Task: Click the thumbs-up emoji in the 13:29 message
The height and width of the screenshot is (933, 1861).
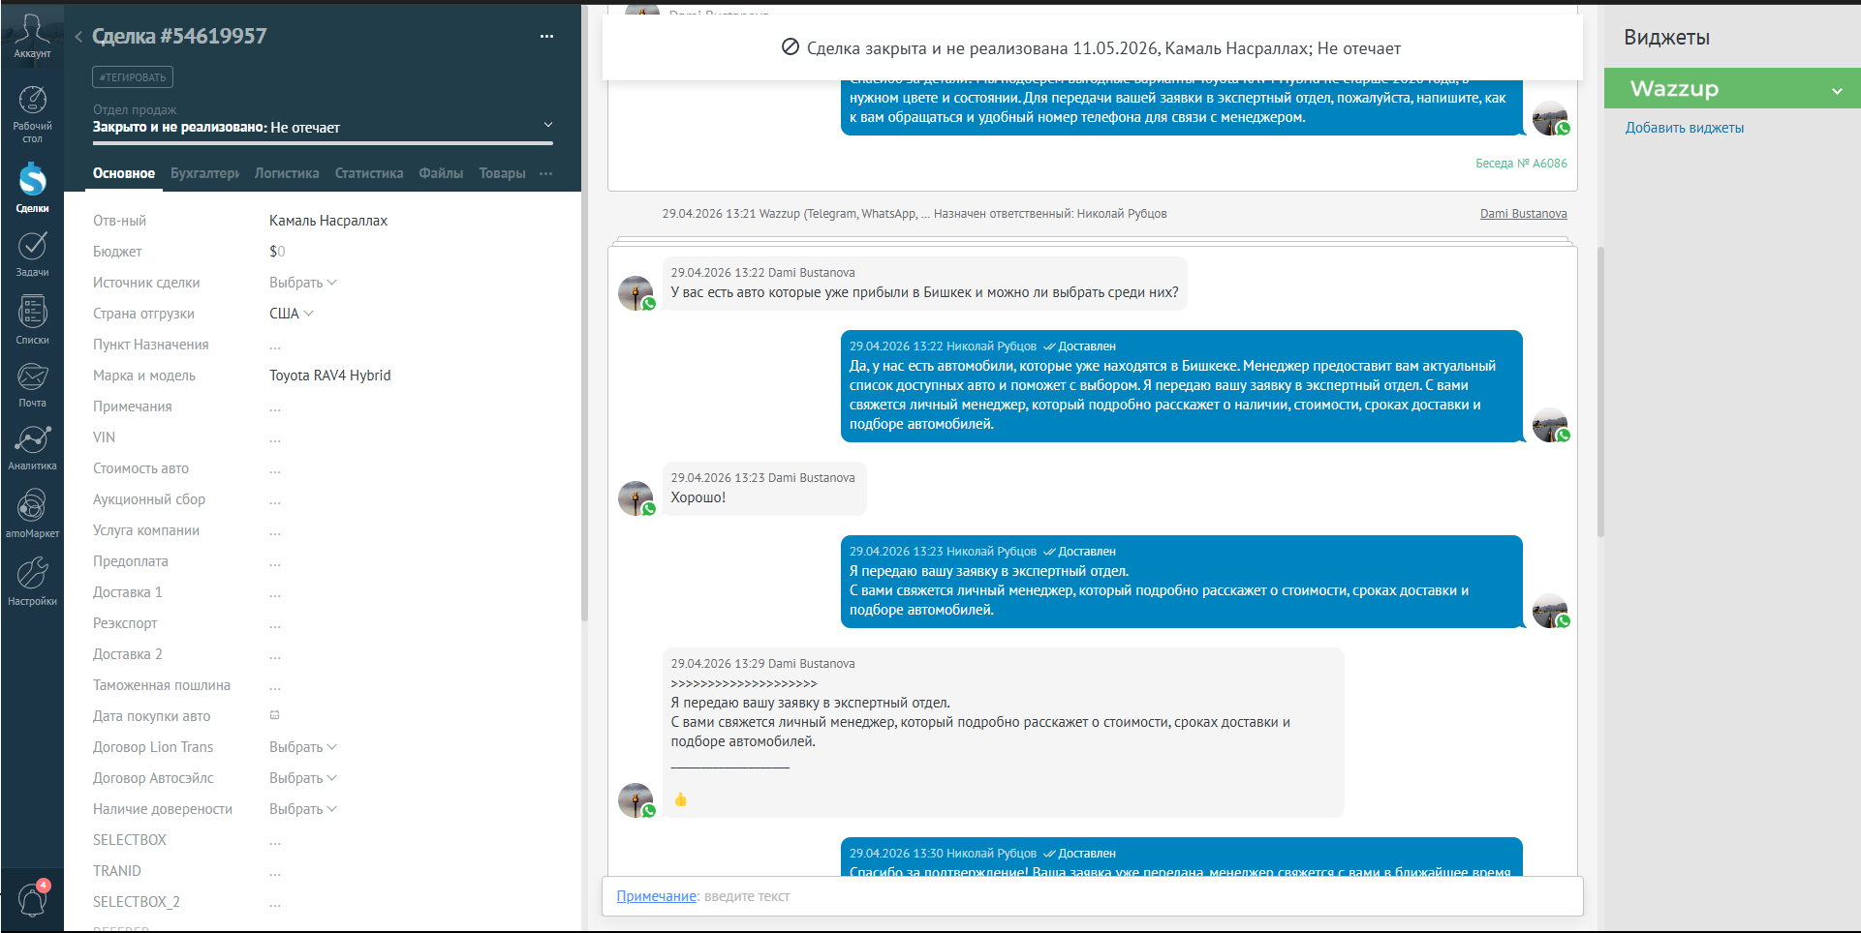Action: click(681, 799)
